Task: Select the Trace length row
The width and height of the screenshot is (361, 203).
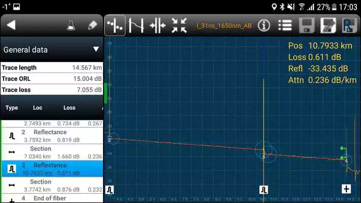Action: 52,67
